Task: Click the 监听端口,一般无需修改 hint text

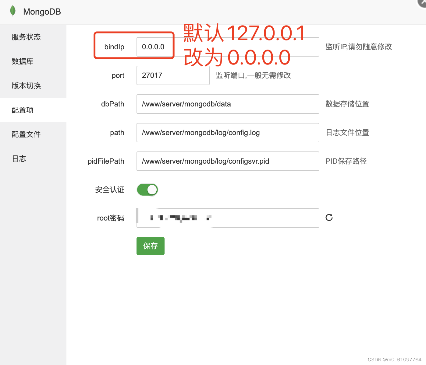Action: click(253, 75)
